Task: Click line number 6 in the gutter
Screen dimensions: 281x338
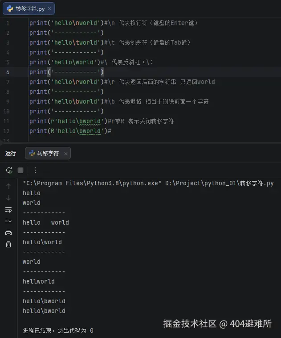Action: pyautogui.click(x=8, y=72)
